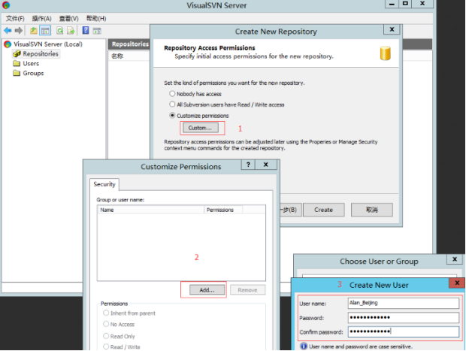
Task: Click into the Confirm password field
Action: pos(404,331)
